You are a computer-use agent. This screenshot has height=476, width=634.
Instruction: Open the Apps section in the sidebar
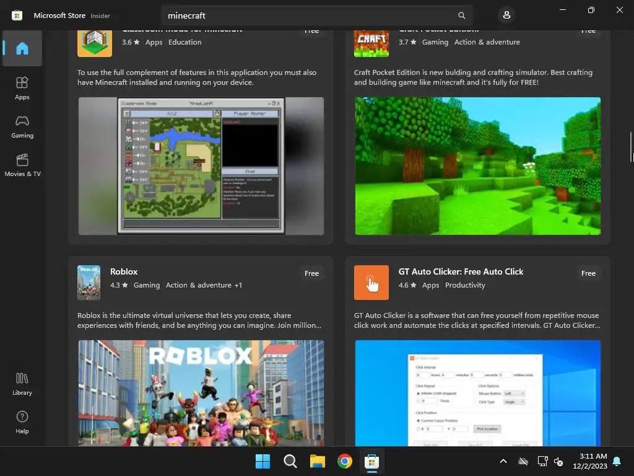(22, 88)
